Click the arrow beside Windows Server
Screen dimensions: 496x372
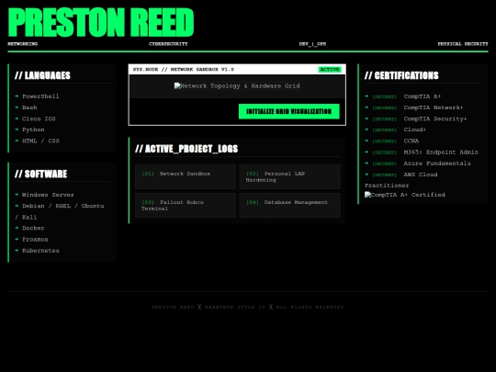tap(17, 195)
